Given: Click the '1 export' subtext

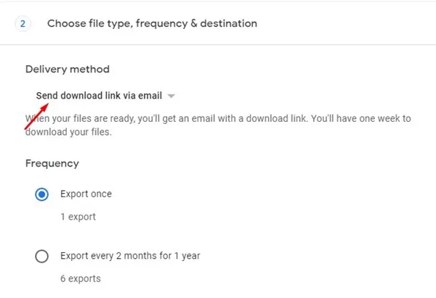Looking at the screenshot, I should 78,217.
